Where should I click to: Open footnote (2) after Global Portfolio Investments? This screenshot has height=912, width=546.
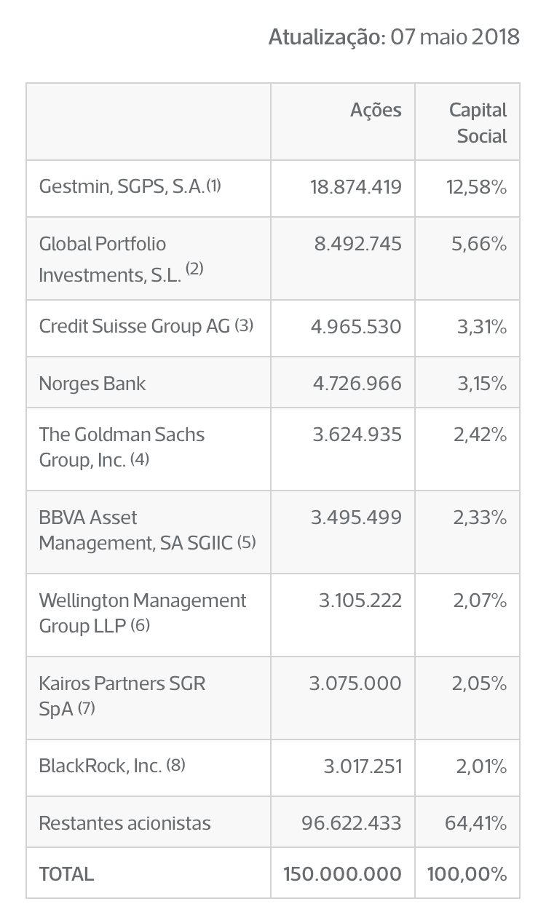click(x=194, y=269)
